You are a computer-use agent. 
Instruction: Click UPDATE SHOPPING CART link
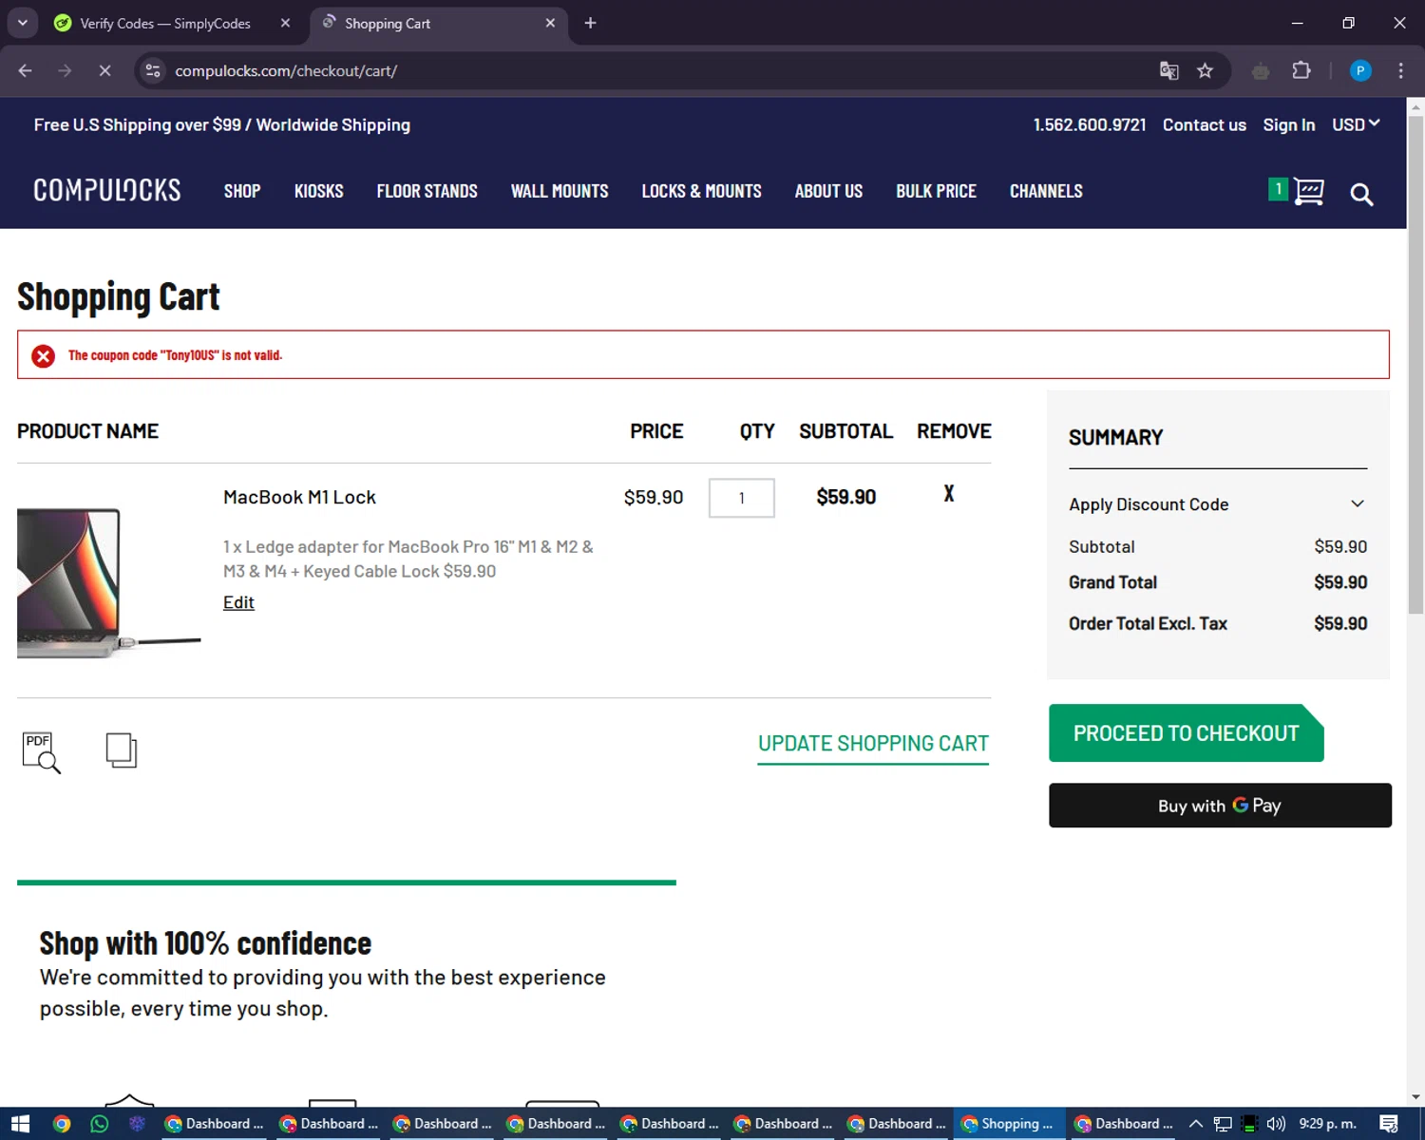pyautogui.click(x=873, y=744)
